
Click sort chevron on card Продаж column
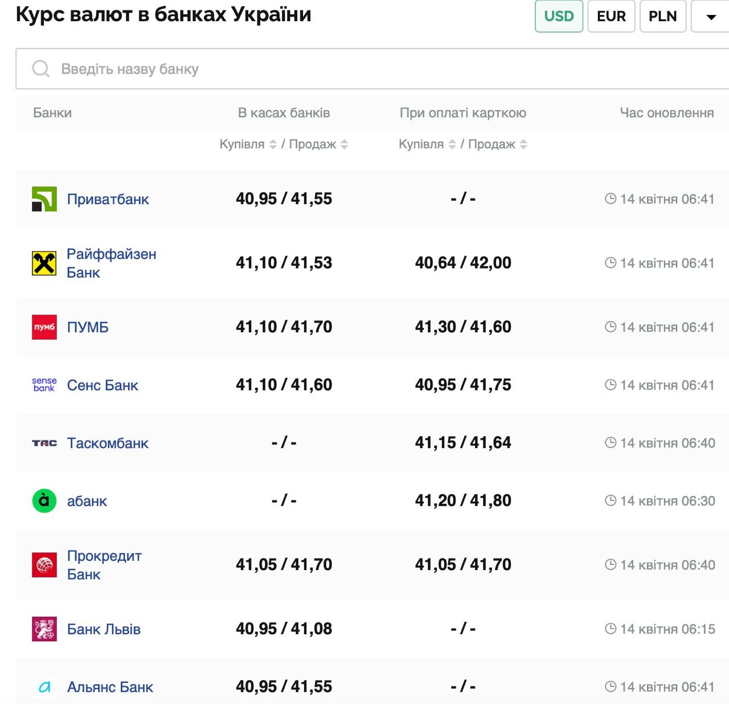pyautogui.click(x=524, y=144)
